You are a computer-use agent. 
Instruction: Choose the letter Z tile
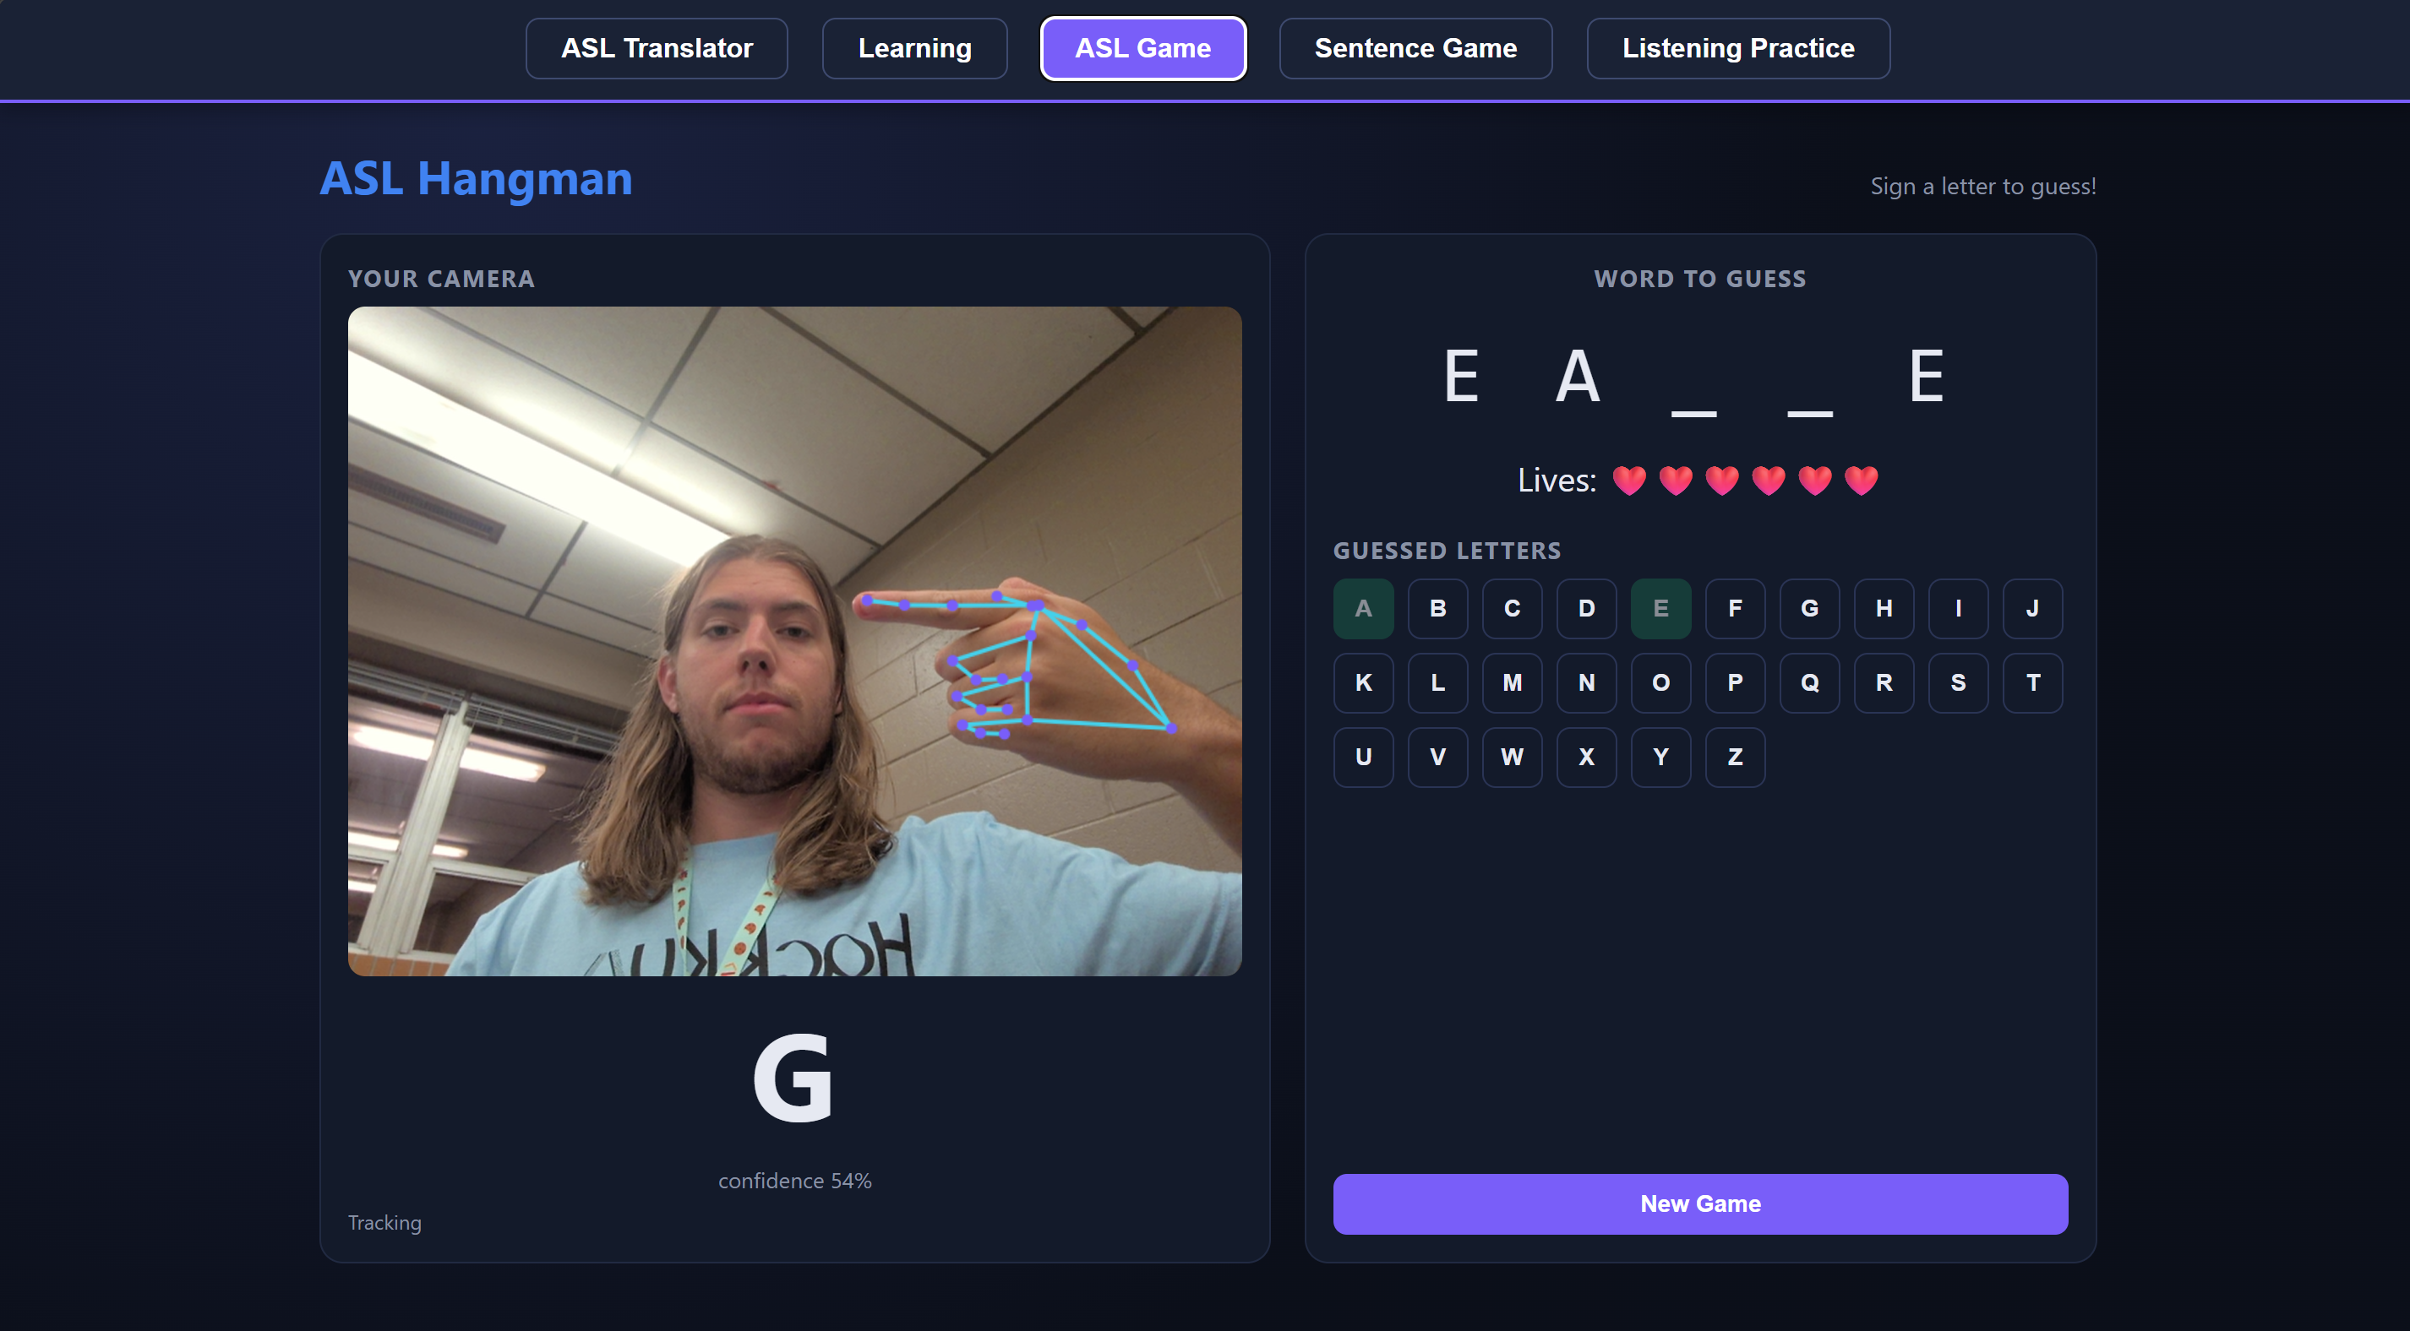pyautogui.click(x=1735, y=758)
